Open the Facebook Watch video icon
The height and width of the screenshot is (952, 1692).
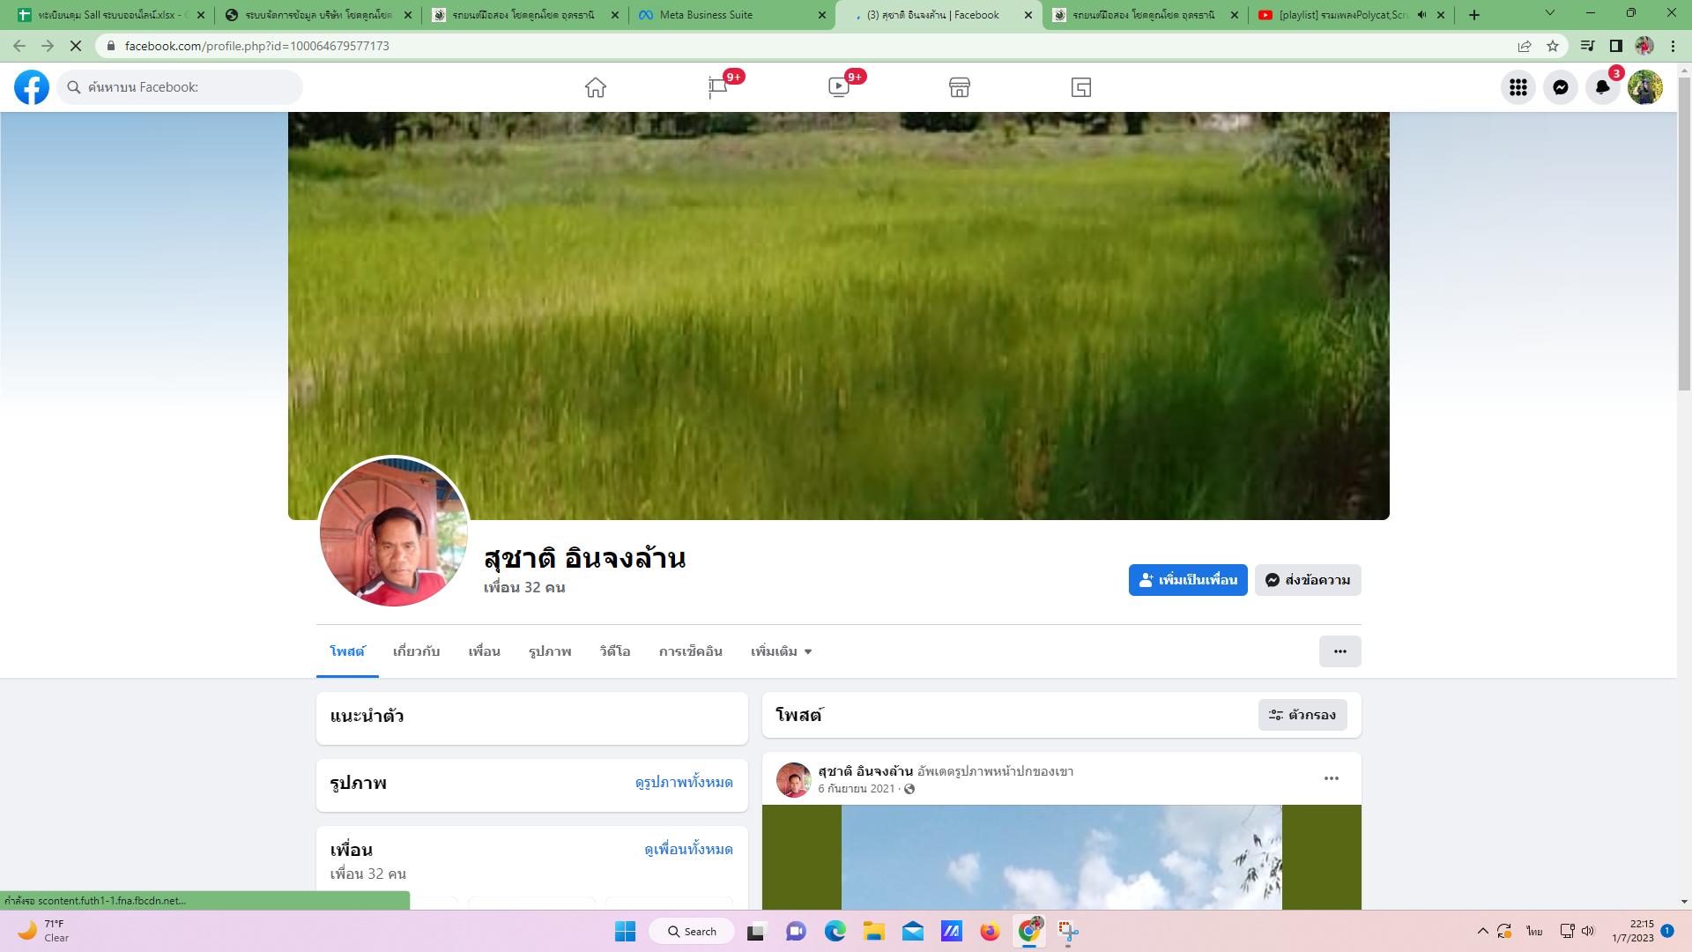pos(838,87)
